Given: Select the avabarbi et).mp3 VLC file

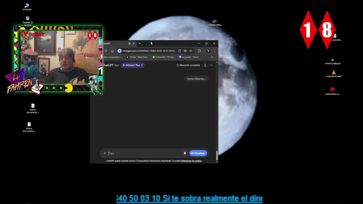Looking at the screenshot, I should (334, 74).
